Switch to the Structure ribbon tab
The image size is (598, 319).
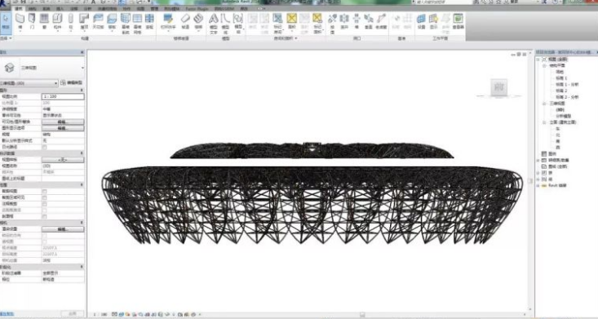pyautogui.click(x=33, y=8)
